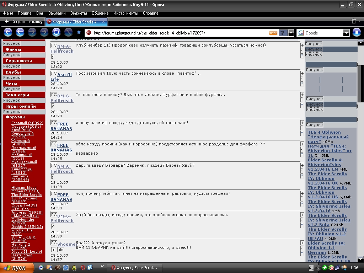Open the Главный (46092) forum link

click(27, 123)
